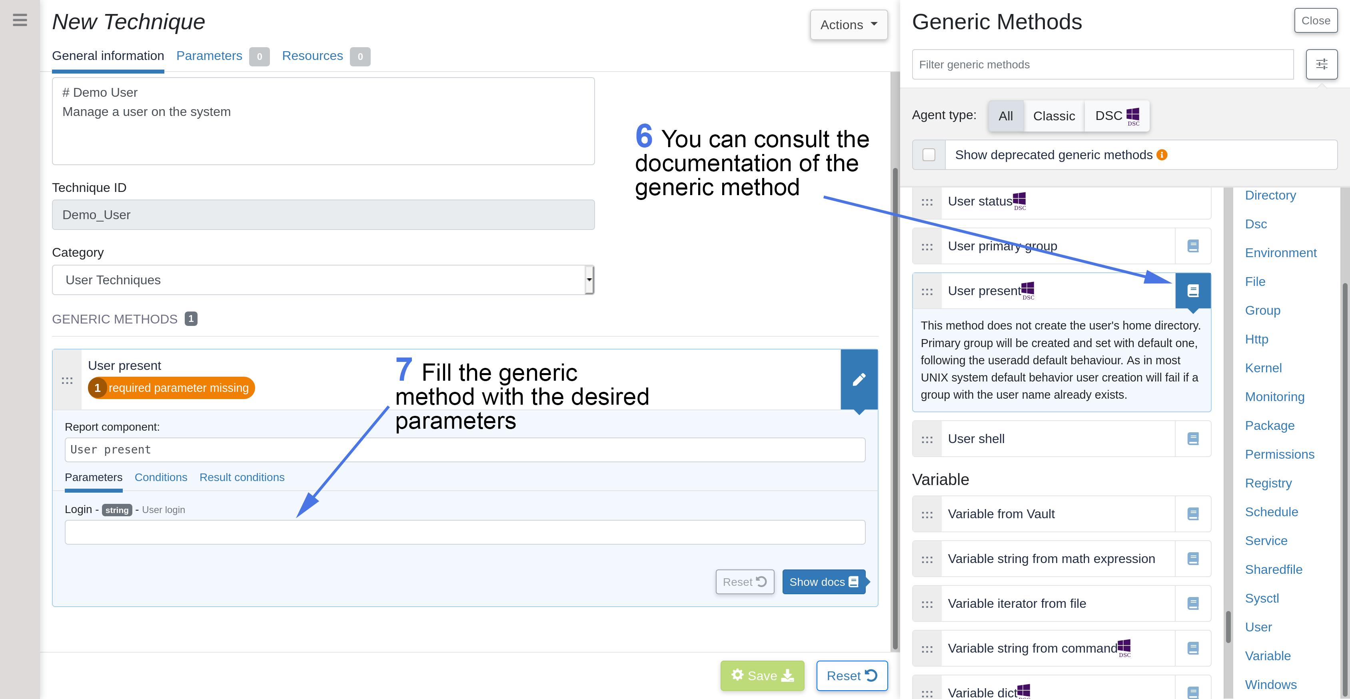Image resolution: width=1350 pixels, height=699 pixels.
Task: Click the Show docs button for User present
Action: [x=822, y=581]
